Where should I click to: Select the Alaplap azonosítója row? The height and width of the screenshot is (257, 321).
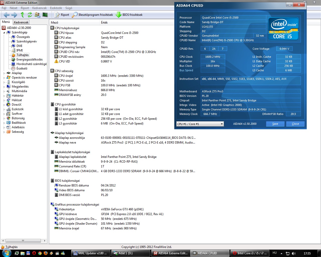(x=125, y=138)
